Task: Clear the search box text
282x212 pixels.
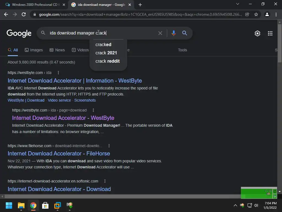Action: click(x=160, y=33)
